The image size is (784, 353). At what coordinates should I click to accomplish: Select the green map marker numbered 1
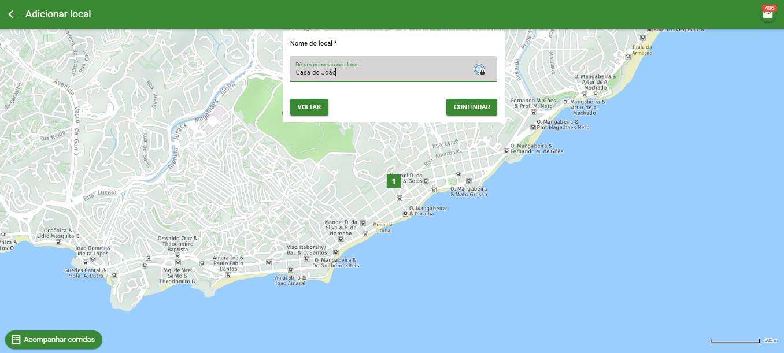click(x=394, y=181)
